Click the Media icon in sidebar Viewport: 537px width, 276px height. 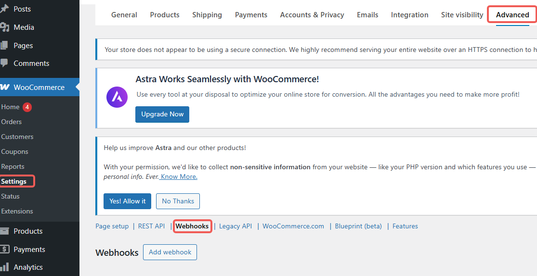coord(4,27)
